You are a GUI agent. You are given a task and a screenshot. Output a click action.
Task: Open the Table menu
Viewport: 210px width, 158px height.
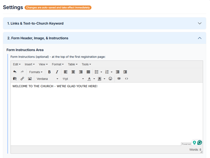(x=73, y=64)
